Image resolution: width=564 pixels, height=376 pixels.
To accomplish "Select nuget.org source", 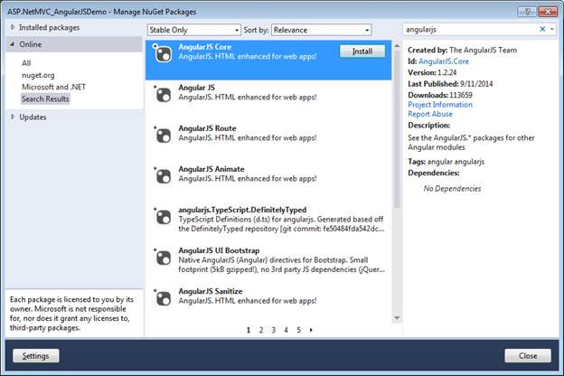I will click(x=38, y=75).
